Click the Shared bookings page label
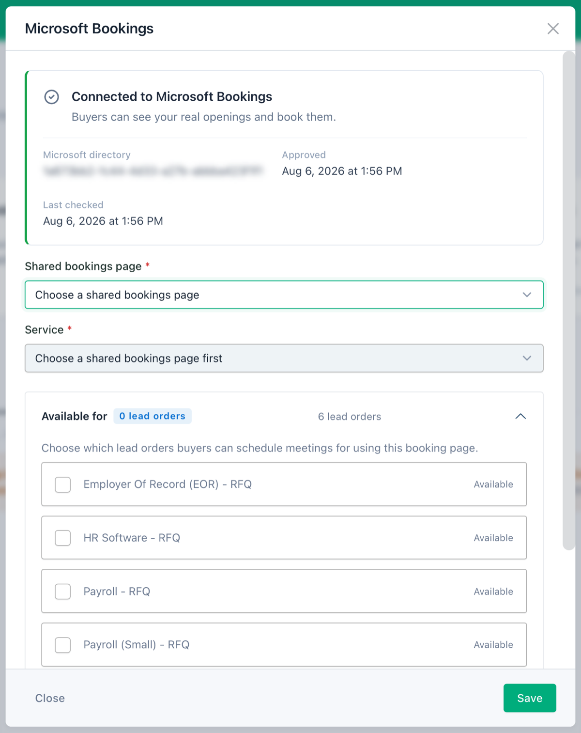581x733 pixels. pyautogui.click(x=83, y=266)
